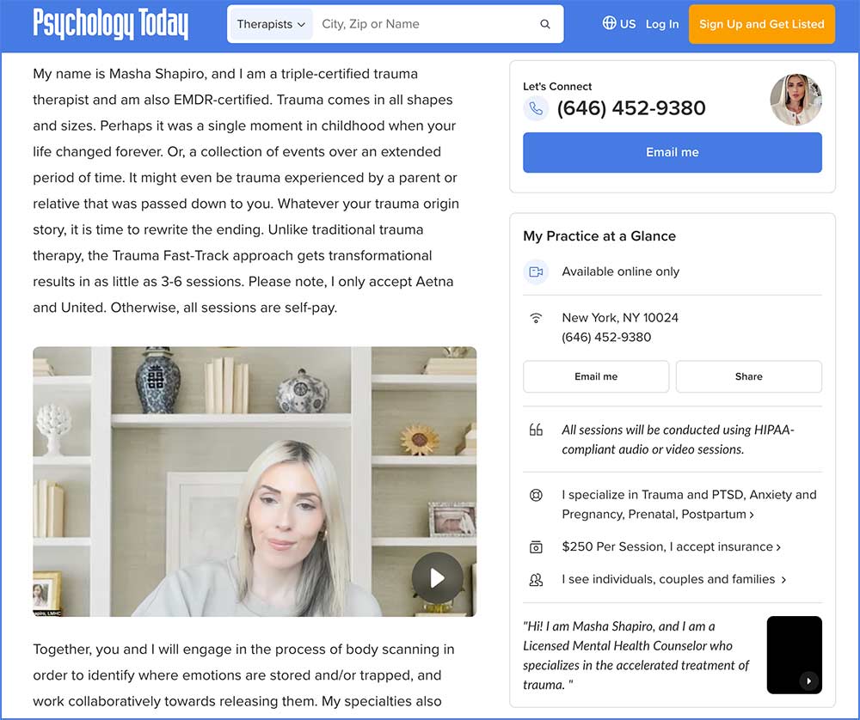Click the specialties icon beside Trauma and PTSD
Viewport: 860px width, 720px height.
tap(536, 495)
